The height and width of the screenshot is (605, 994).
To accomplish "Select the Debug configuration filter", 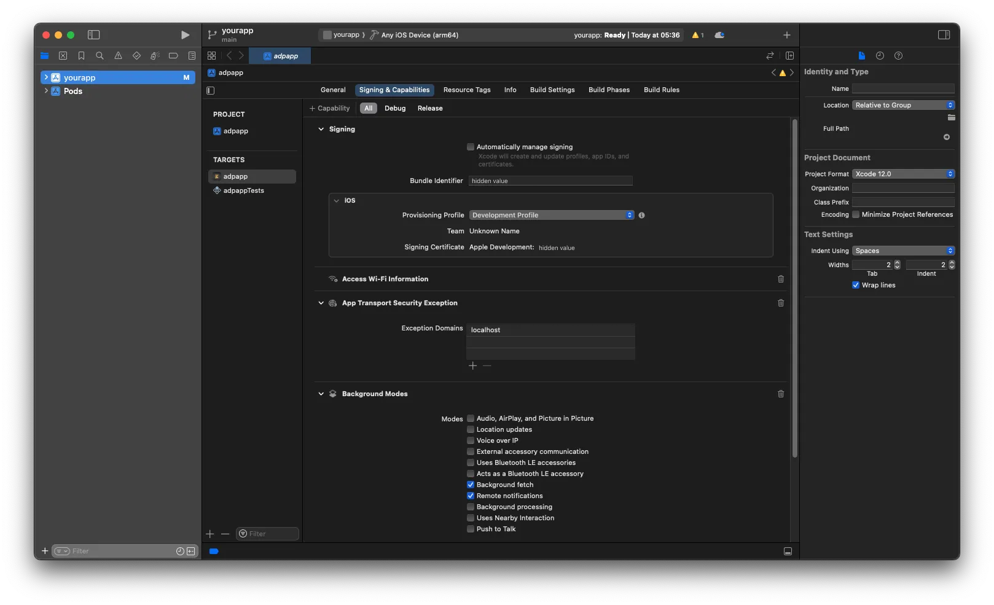I will pyautogui.click(x=395, y=108).
